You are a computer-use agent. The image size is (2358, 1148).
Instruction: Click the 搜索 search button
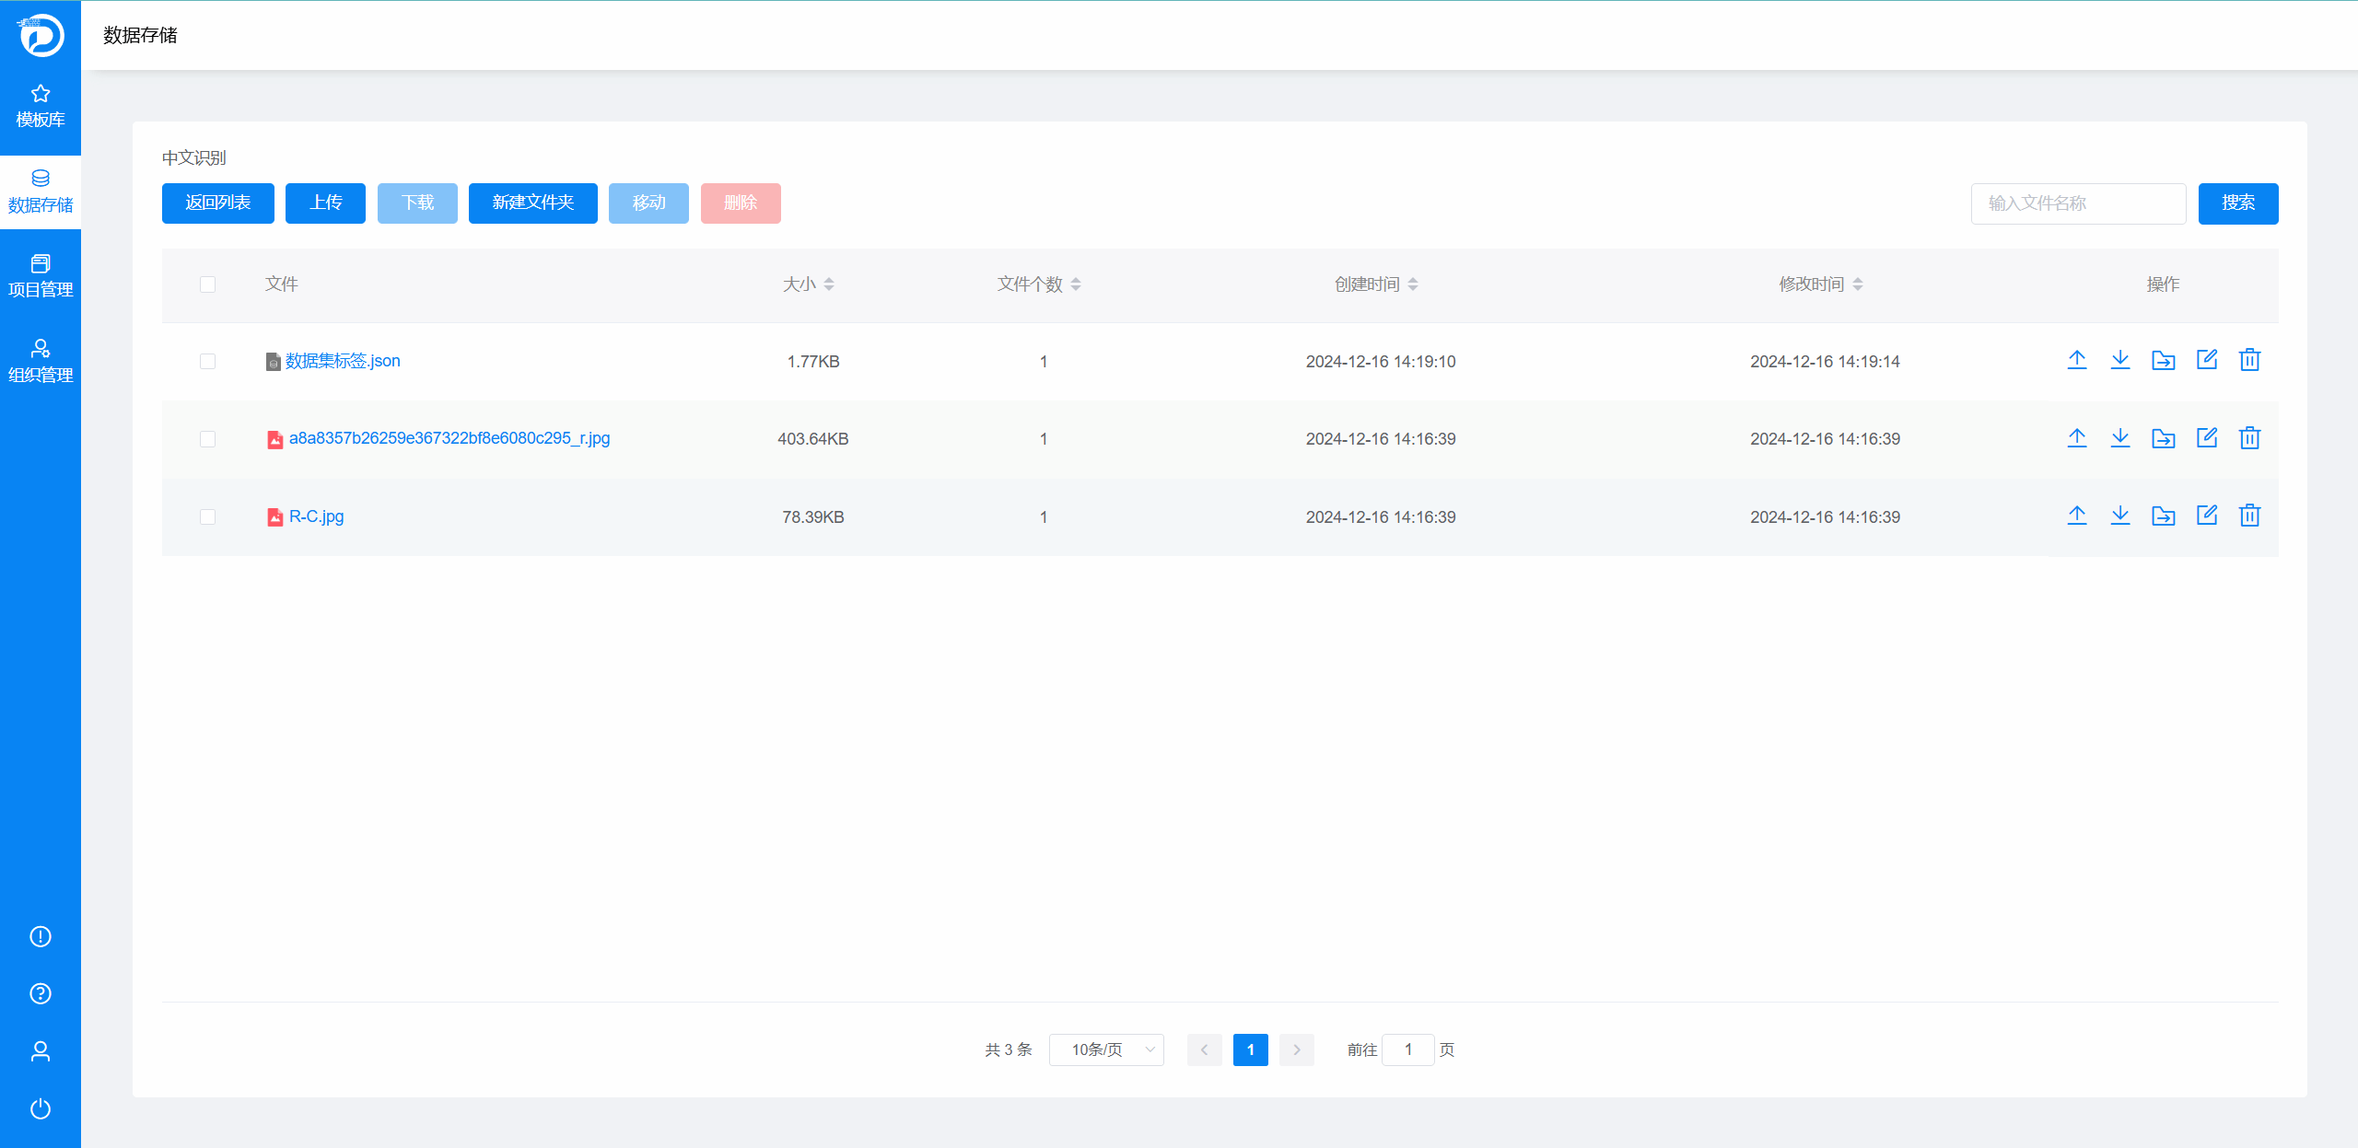click(2238, 203)
